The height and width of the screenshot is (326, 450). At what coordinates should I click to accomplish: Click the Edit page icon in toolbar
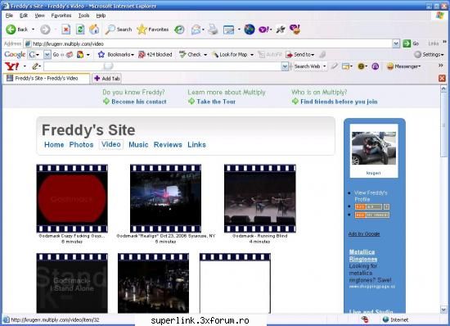click(229, 29)
